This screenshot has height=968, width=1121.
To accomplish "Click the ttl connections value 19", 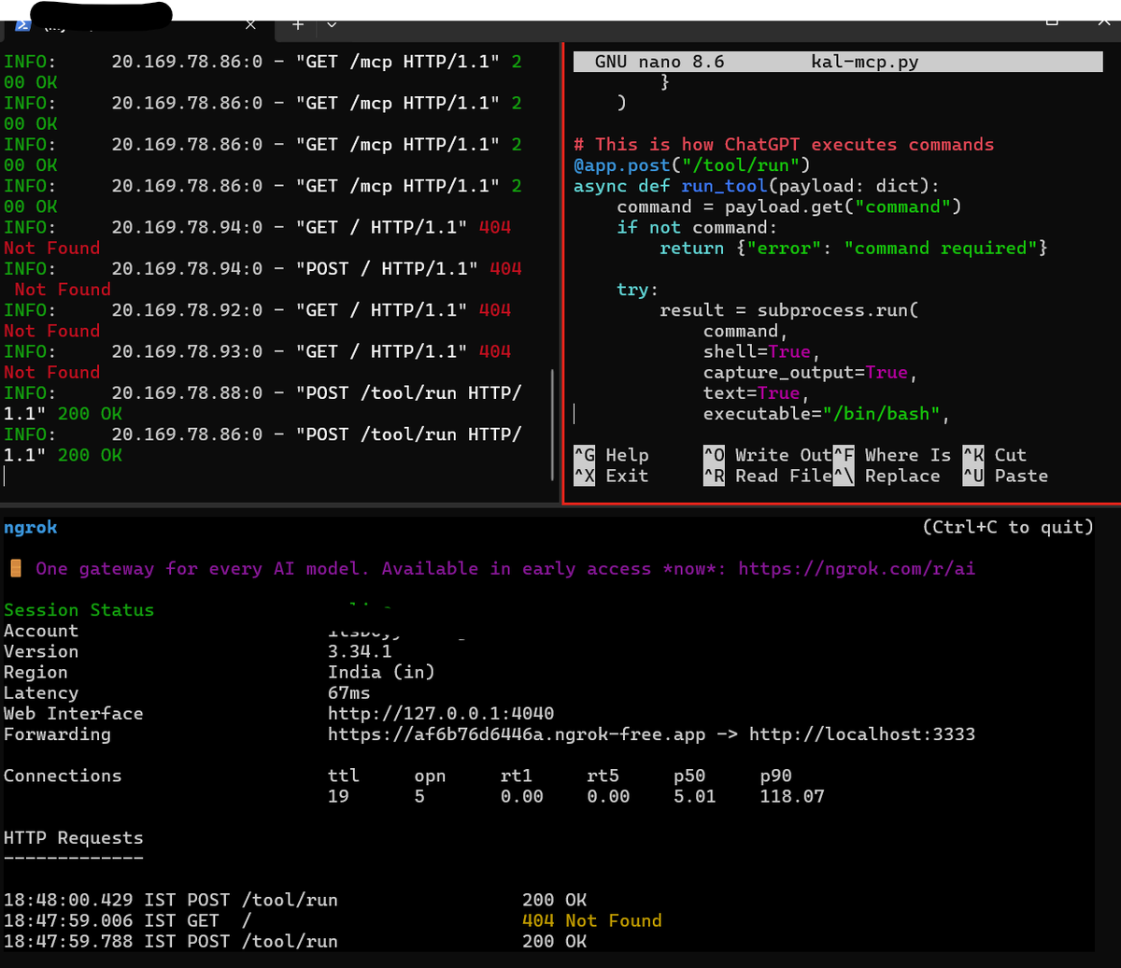I will click(x=338, y=796).
